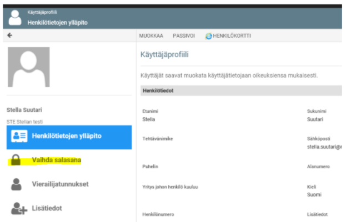This screenshot has width=345, height=222.
Task: Click the Kieli field showing Suomi
Action: [x=315, y=195]
